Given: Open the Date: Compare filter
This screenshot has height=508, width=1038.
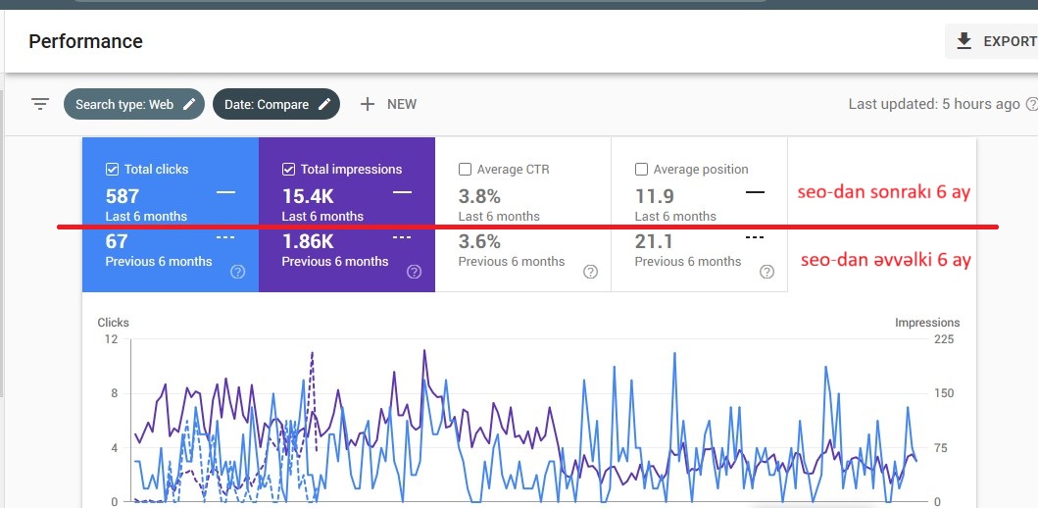Looking at the screenshot, I should 266,104.
